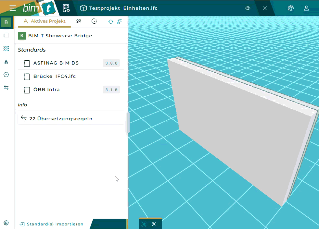Click the 3.1.0 version badge
Image resolution: width=319 pixels, height=229 pixels.
pyautogui.click(x=111, y=90)
